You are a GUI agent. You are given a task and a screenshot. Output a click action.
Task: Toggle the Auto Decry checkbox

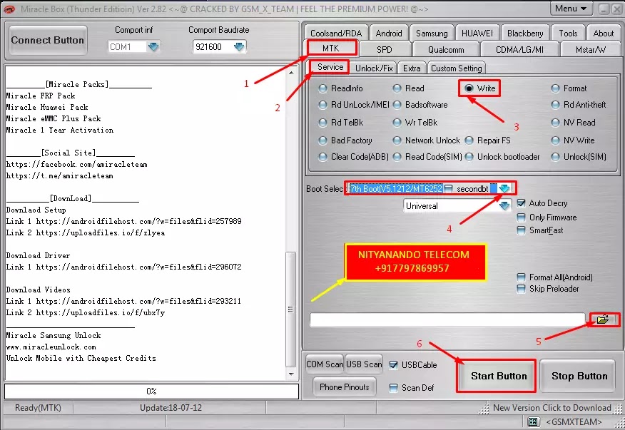(x=521, y=203)
